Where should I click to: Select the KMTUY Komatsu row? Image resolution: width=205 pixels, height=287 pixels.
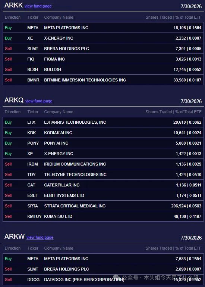coord(103,216)
